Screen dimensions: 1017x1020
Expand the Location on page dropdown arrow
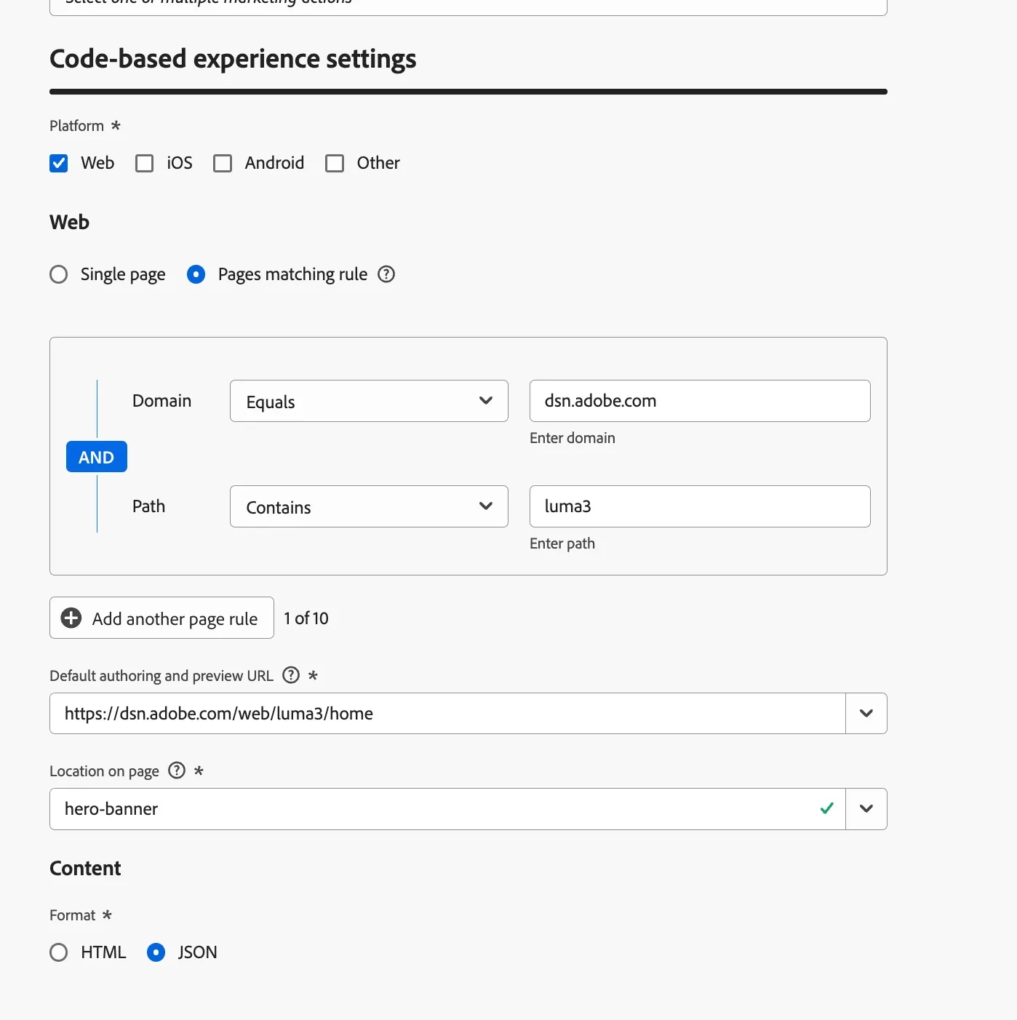point(866,809)
